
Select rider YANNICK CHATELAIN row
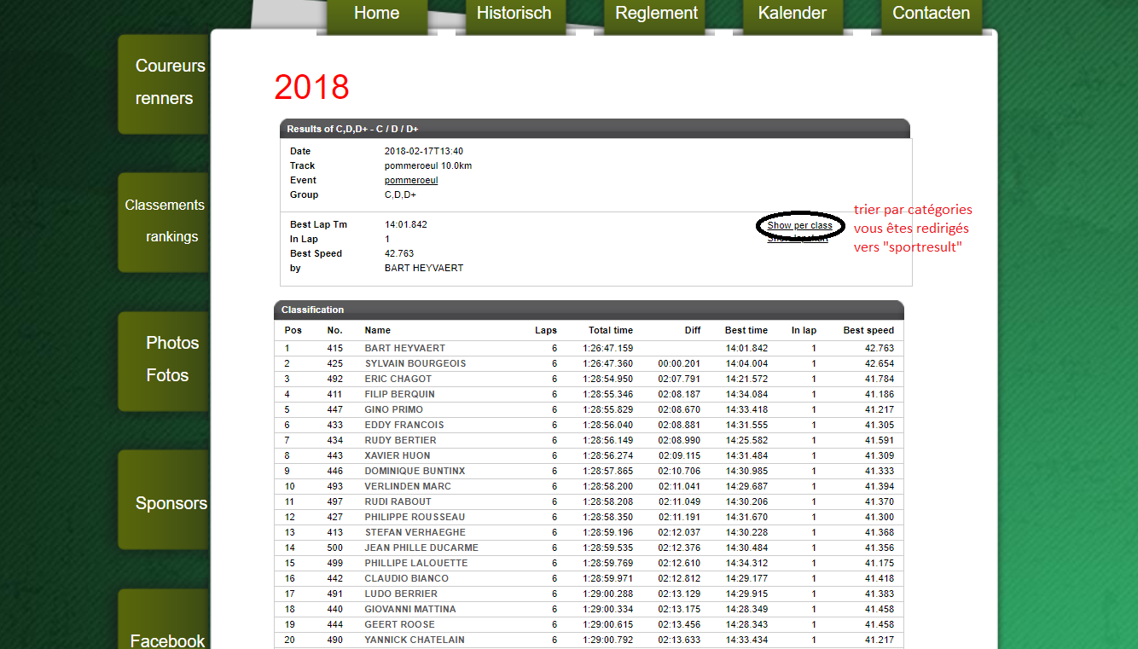click(x=589, y=640)
